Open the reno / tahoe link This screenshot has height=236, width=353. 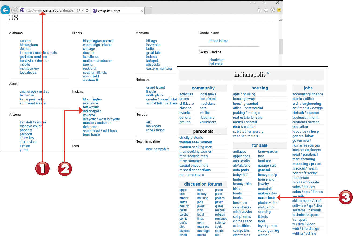tap(155, 130)
